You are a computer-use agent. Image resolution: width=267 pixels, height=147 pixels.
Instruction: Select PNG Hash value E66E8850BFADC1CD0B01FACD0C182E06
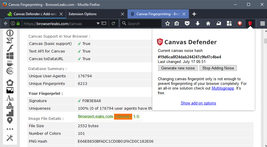point(116,141)
